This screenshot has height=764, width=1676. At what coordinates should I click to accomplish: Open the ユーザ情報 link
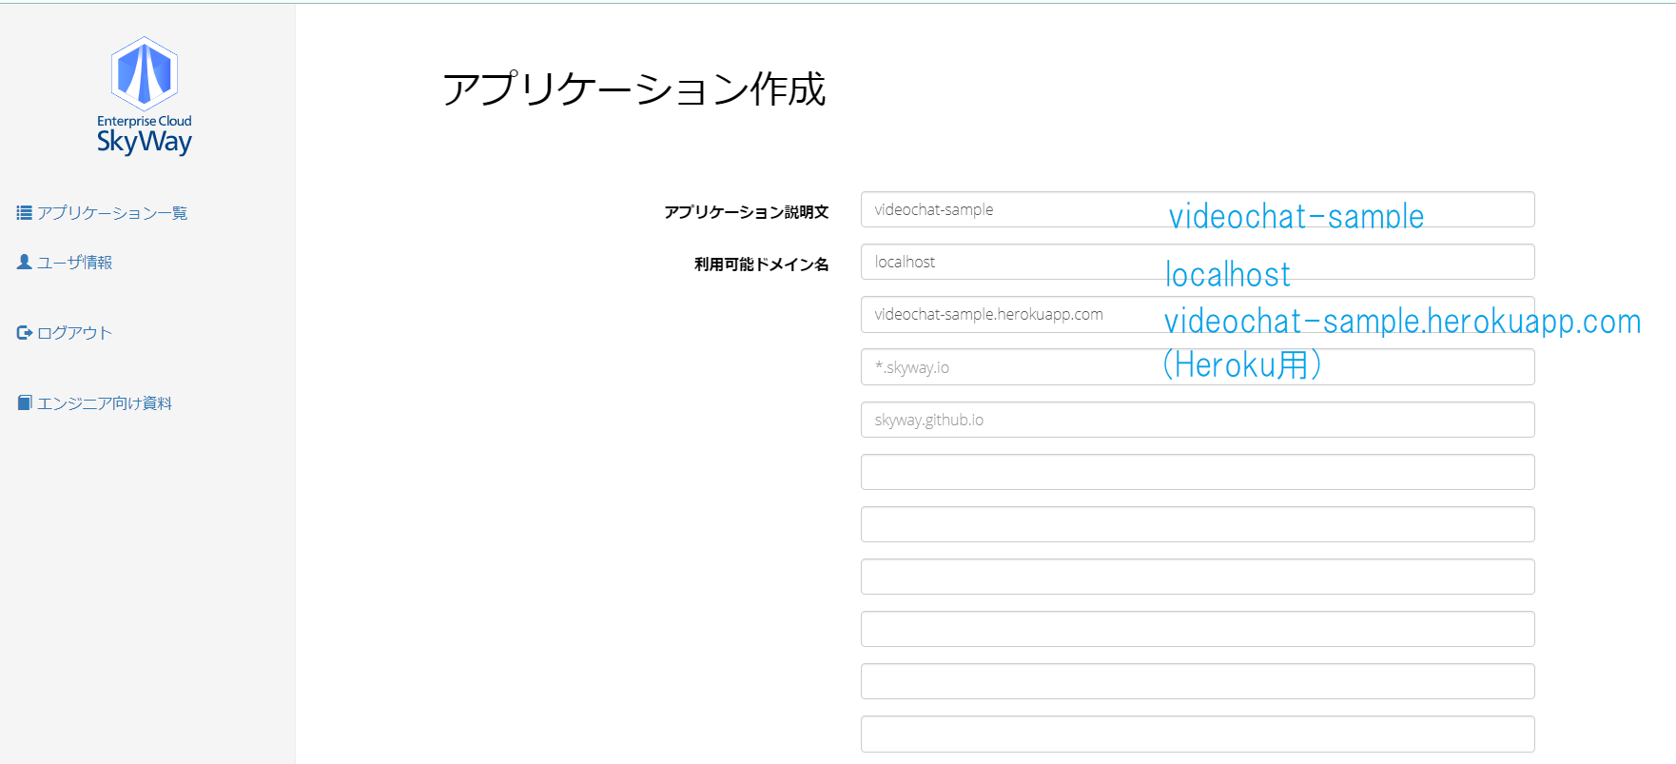click(75, 263)
